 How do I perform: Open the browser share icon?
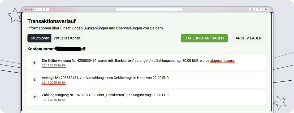click(x=252, y=9)
